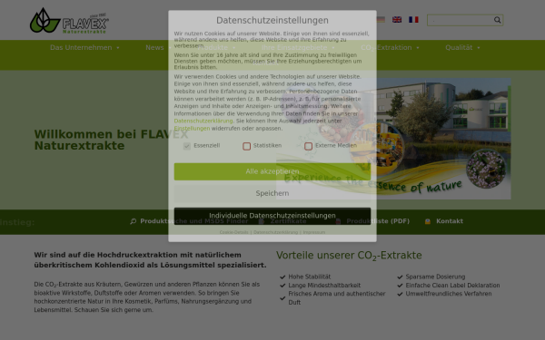Viewport: 545px width, 340px height.
Task: Open the News menu item
Action: 154,47
